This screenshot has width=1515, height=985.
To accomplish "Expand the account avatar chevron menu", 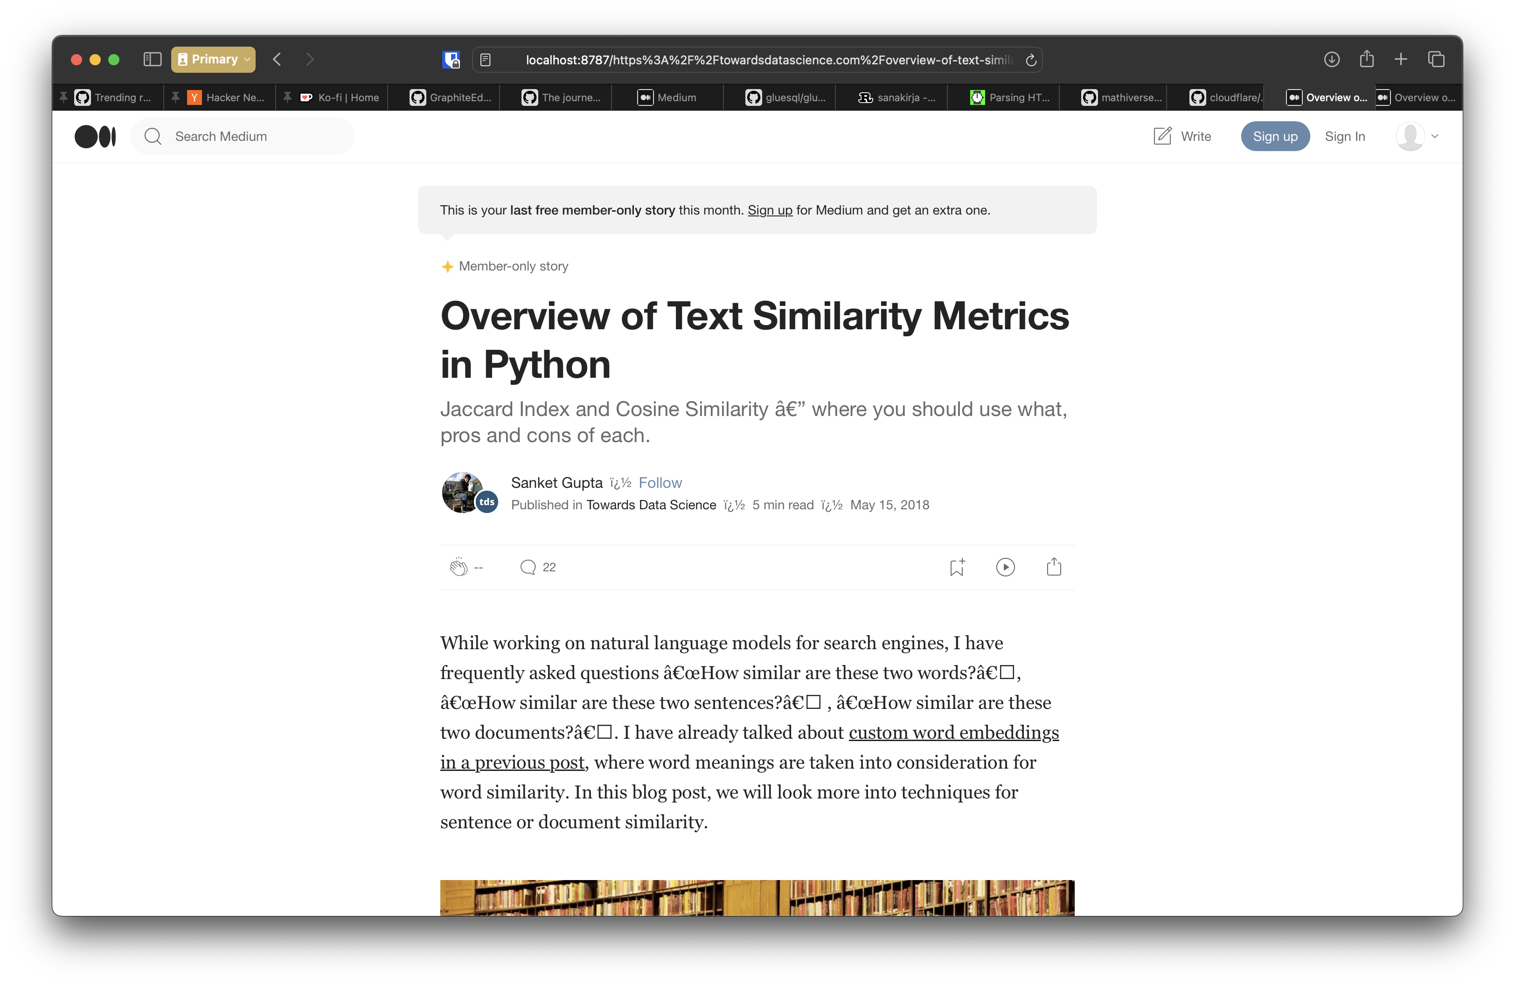I will click(x=1435, y=136).
